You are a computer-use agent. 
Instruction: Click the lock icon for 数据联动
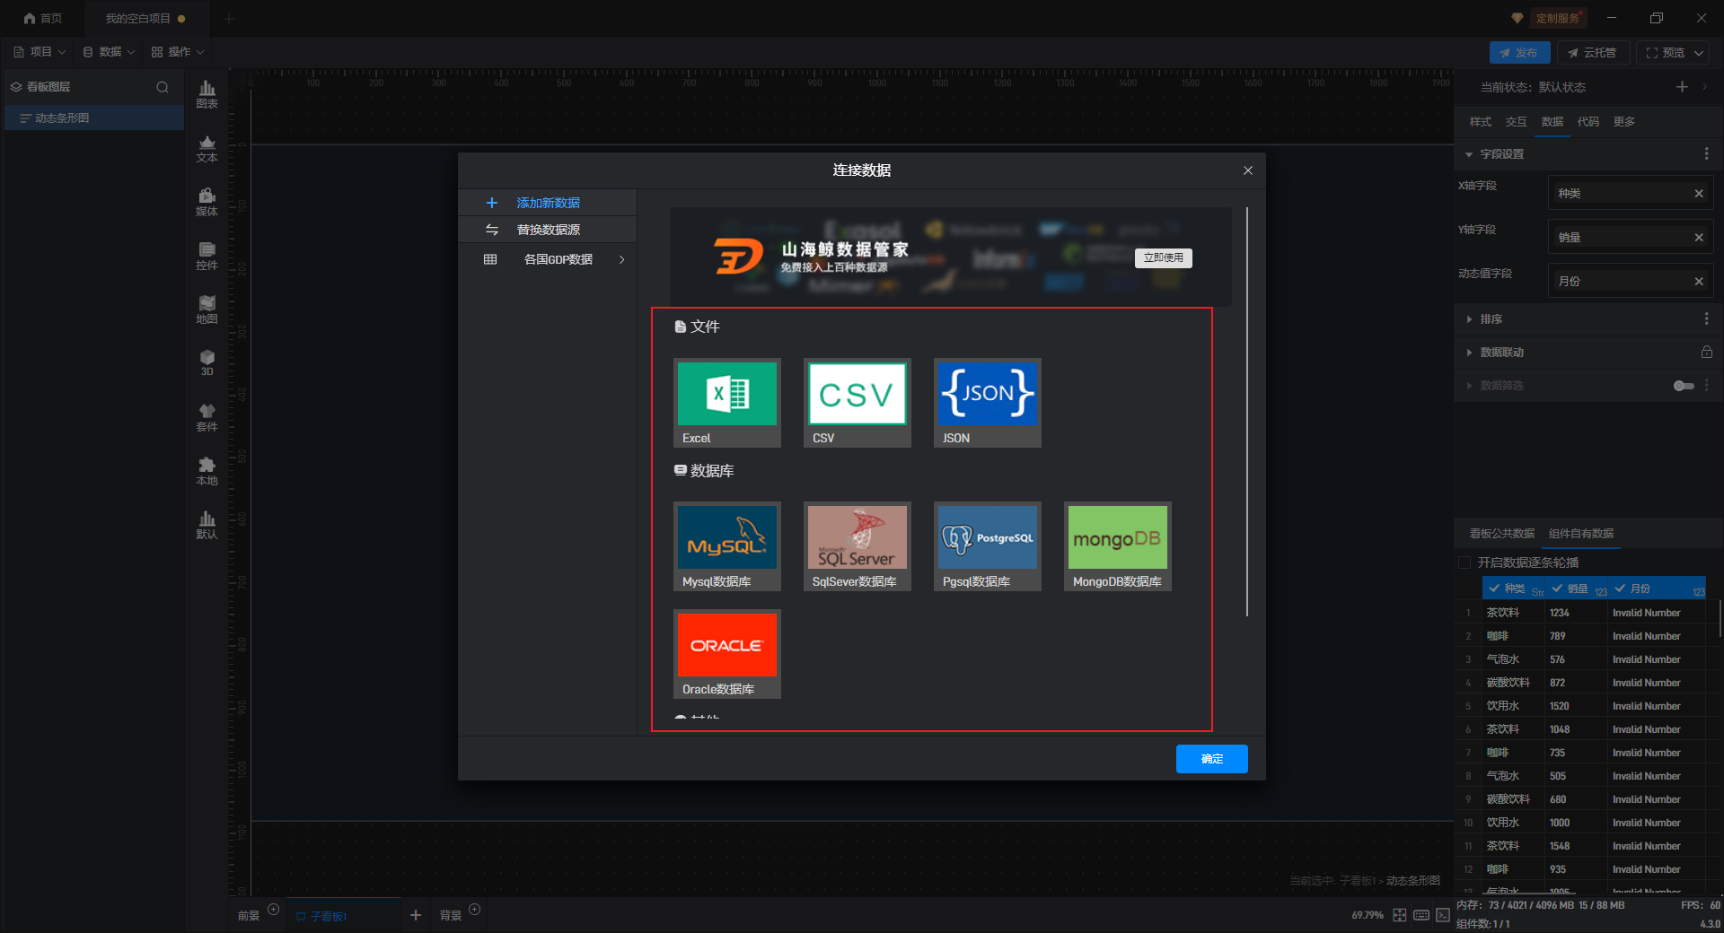[x=1706, y=353]
